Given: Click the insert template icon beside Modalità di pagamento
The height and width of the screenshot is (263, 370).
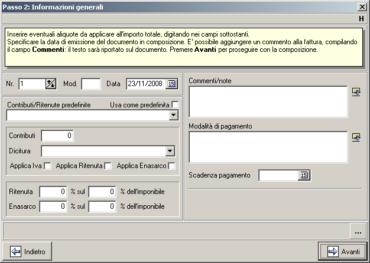Looking at the screenshot, I should coord(356,137).
